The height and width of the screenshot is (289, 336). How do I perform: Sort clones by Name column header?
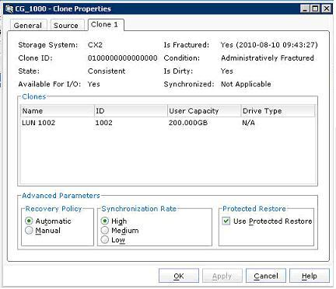pos(57,111)
